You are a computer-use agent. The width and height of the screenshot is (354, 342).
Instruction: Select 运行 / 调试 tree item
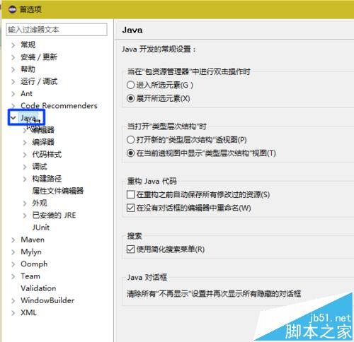(39, 81)
